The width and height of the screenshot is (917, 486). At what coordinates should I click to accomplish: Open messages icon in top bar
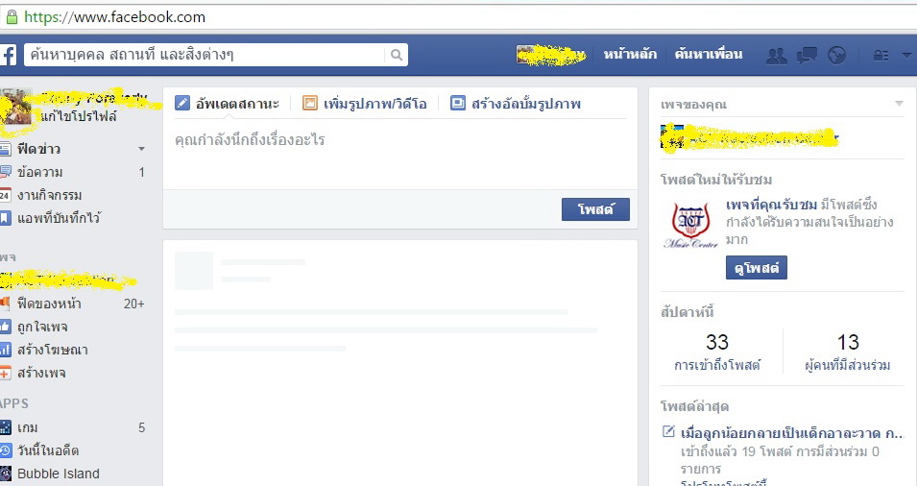click(807, 56)
